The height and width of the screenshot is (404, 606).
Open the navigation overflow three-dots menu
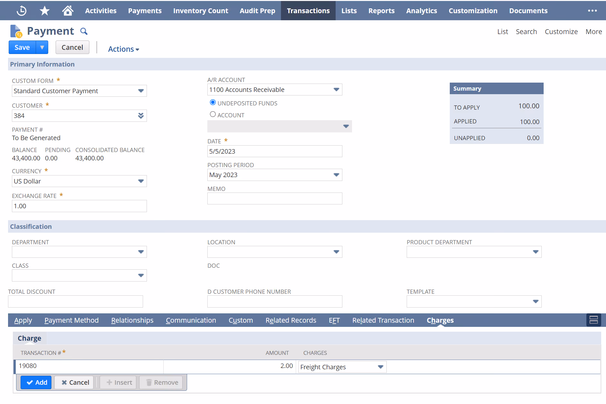[592, 11]
